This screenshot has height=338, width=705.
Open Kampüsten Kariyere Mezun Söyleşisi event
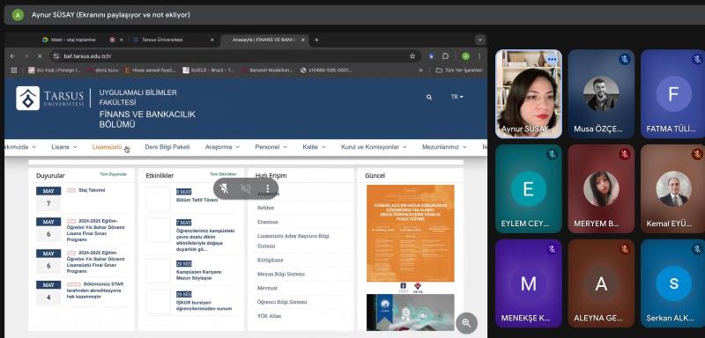click(x=200, y=276)
